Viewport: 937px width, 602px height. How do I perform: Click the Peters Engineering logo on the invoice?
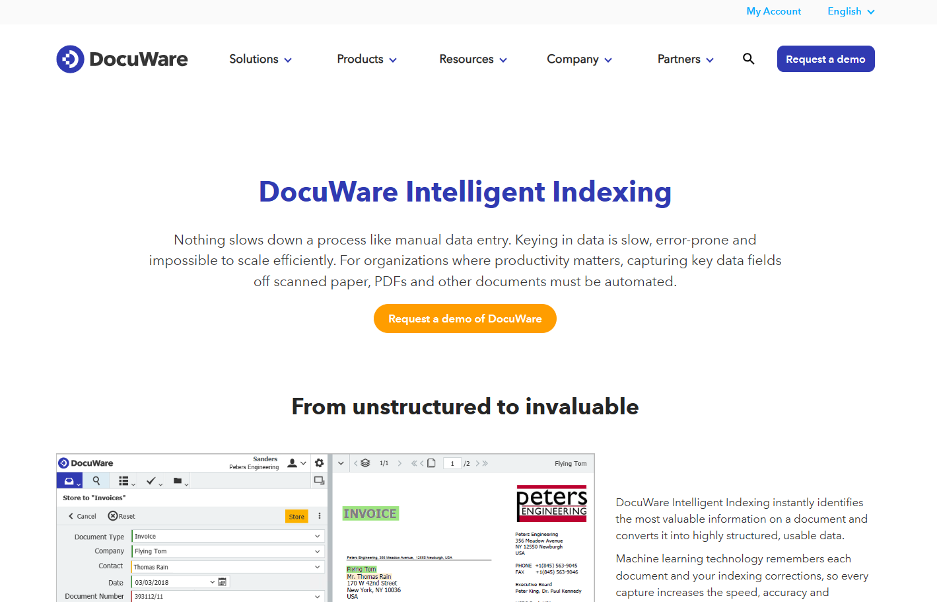pyautogui.click(x=551, y=504)
